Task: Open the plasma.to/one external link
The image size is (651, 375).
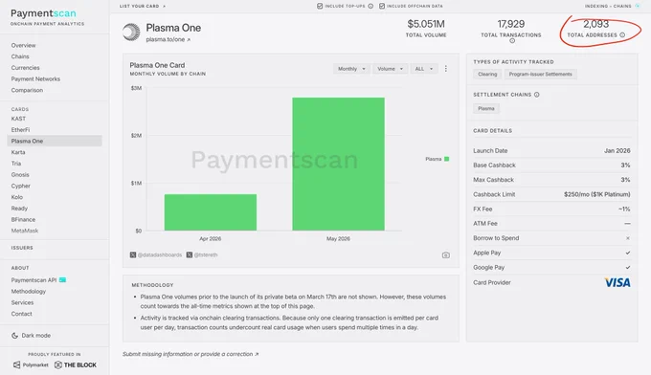Action: click(x=168, y=39)
